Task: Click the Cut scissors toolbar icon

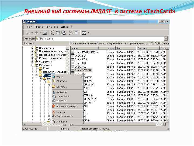Action: [52, 33]
